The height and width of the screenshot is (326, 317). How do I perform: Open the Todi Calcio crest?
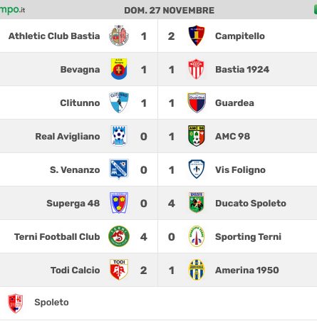(x=119, y=270)
